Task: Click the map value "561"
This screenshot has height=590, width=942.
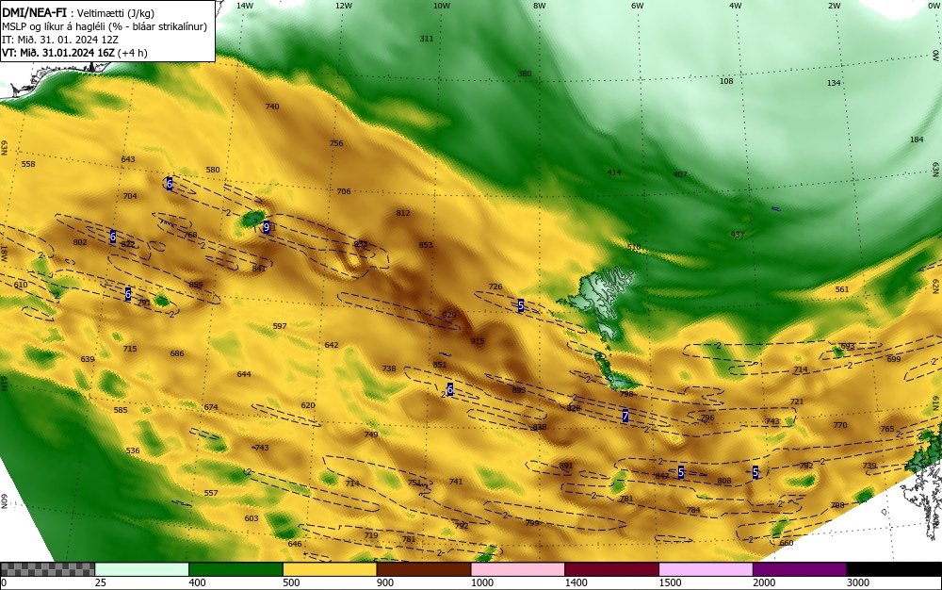Action: point(842,289)
